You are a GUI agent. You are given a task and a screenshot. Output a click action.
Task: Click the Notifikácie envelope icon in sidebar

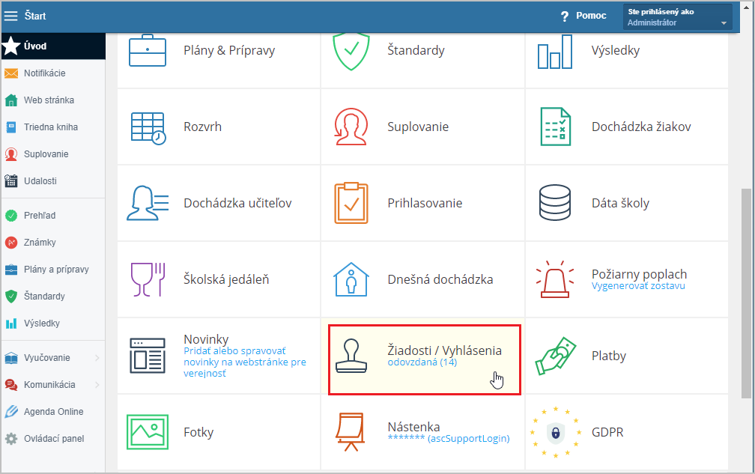(11, 73)
